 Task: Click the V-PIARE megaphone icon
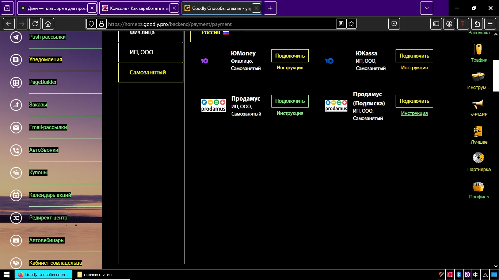[x=479, y=104]
